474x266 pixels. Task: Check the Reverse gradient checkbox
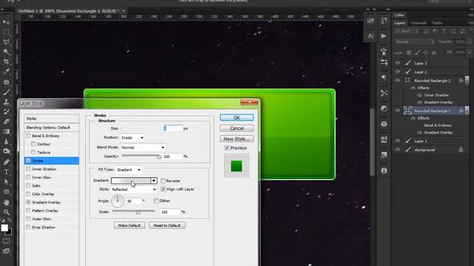coord(163,180)
